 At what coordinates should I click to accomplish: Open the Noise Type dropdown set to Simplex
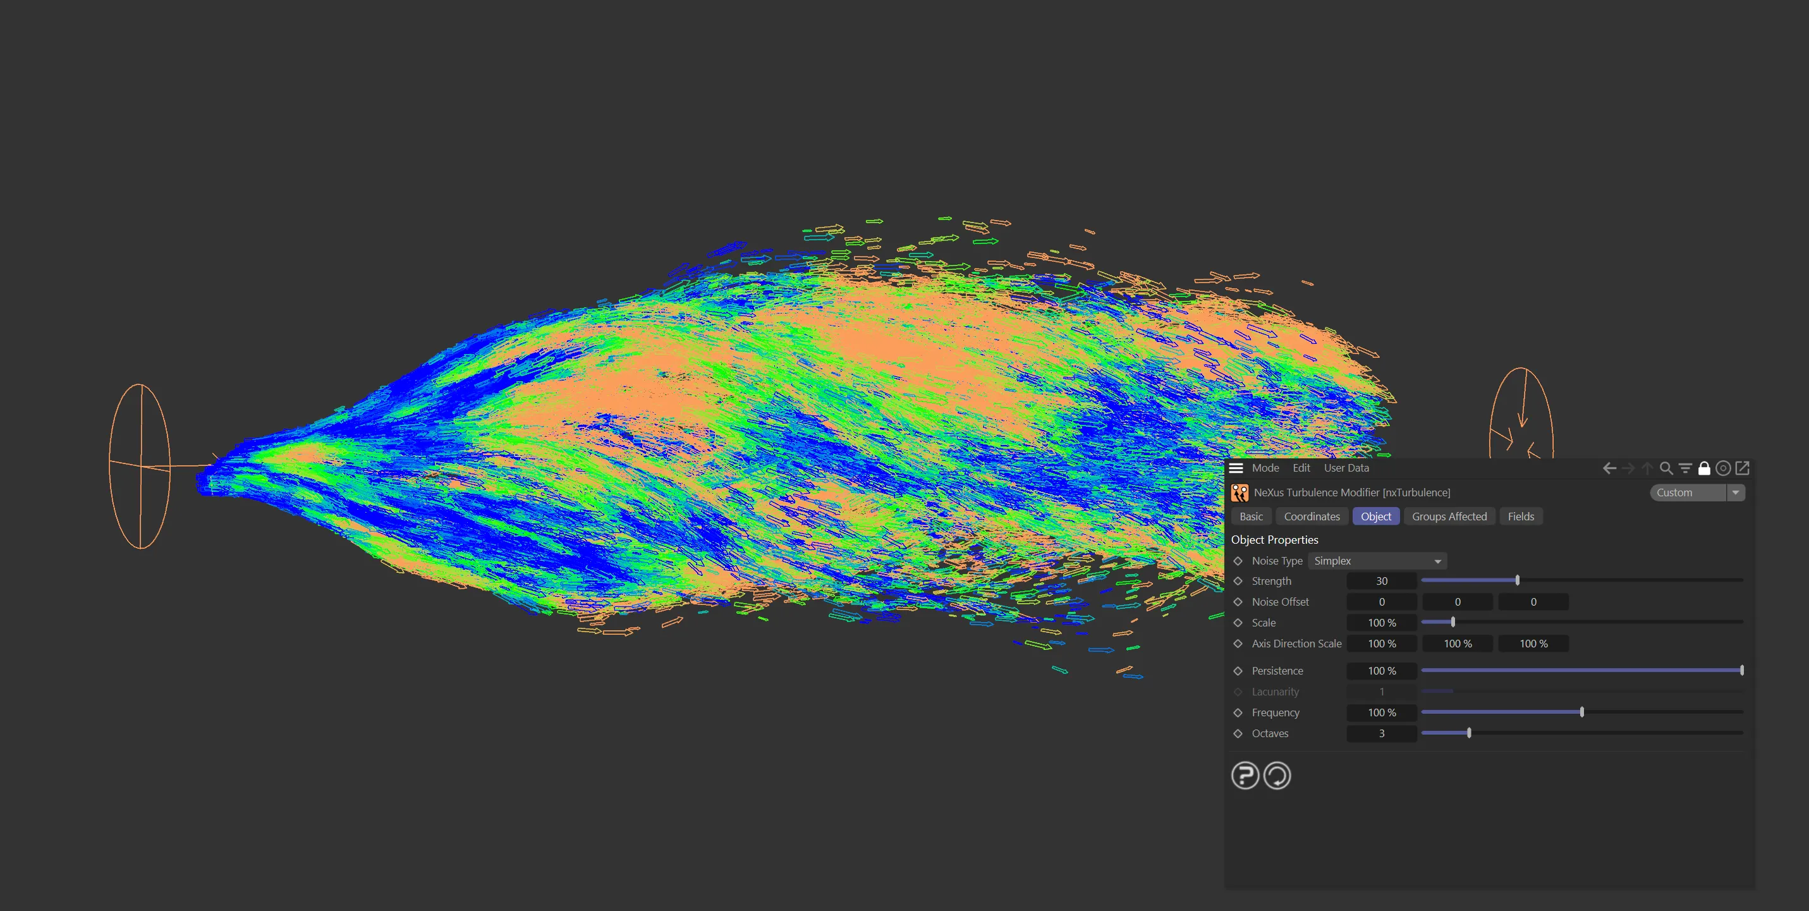click(1377, 561)
